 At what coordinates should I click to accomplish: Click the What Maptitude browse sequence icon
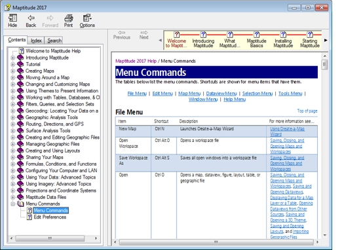(x=230, y=35)
